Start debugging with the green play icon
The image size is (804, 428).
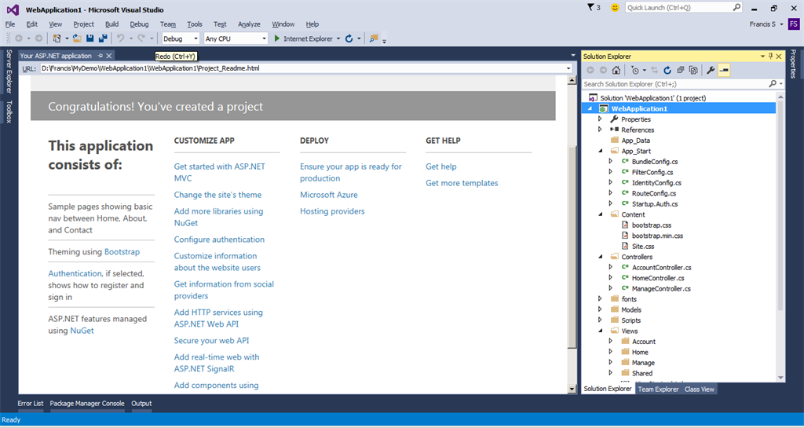pyautogui.click(x=277, y=38)
